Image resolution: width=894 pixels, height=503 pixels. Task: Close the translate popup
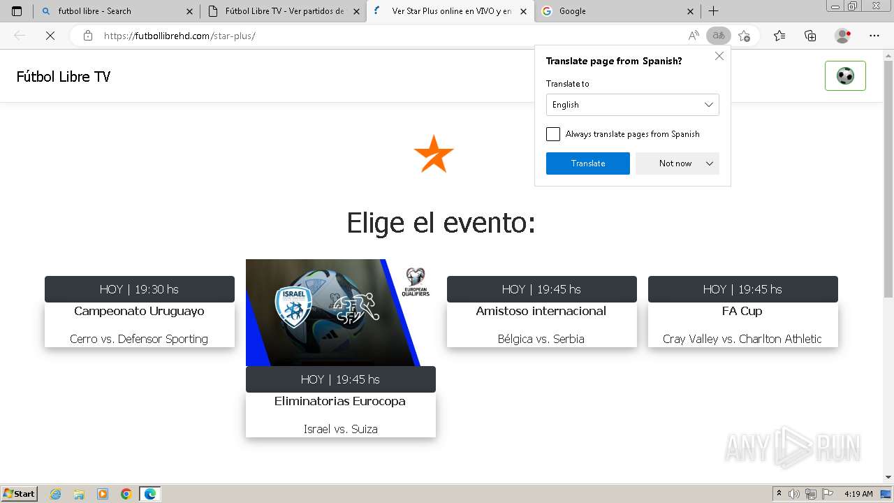[719, 57]
